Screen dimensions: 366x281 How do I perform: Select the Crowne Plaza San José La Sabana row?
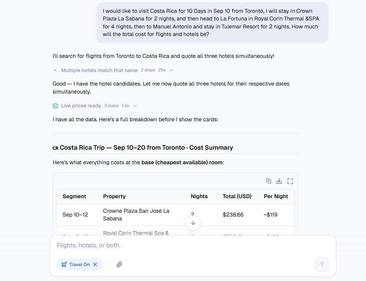point(175,215)
